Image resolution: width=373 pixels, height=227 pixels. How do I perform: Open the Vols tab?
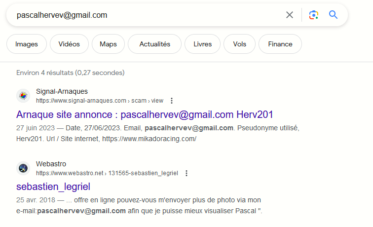click(x=239, y=44)
